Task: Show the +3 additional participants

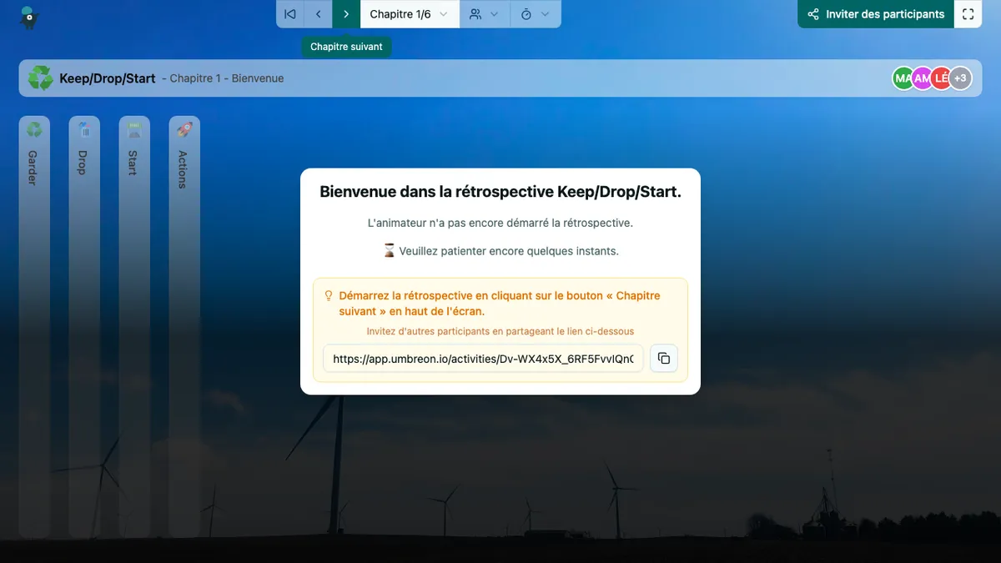Action: pyautogui.click(x=961, y=78)
